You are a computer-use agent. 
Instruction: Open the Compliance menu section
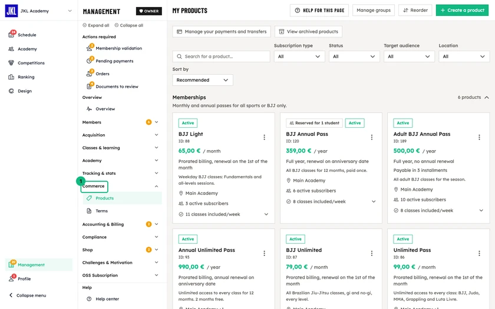120,237
